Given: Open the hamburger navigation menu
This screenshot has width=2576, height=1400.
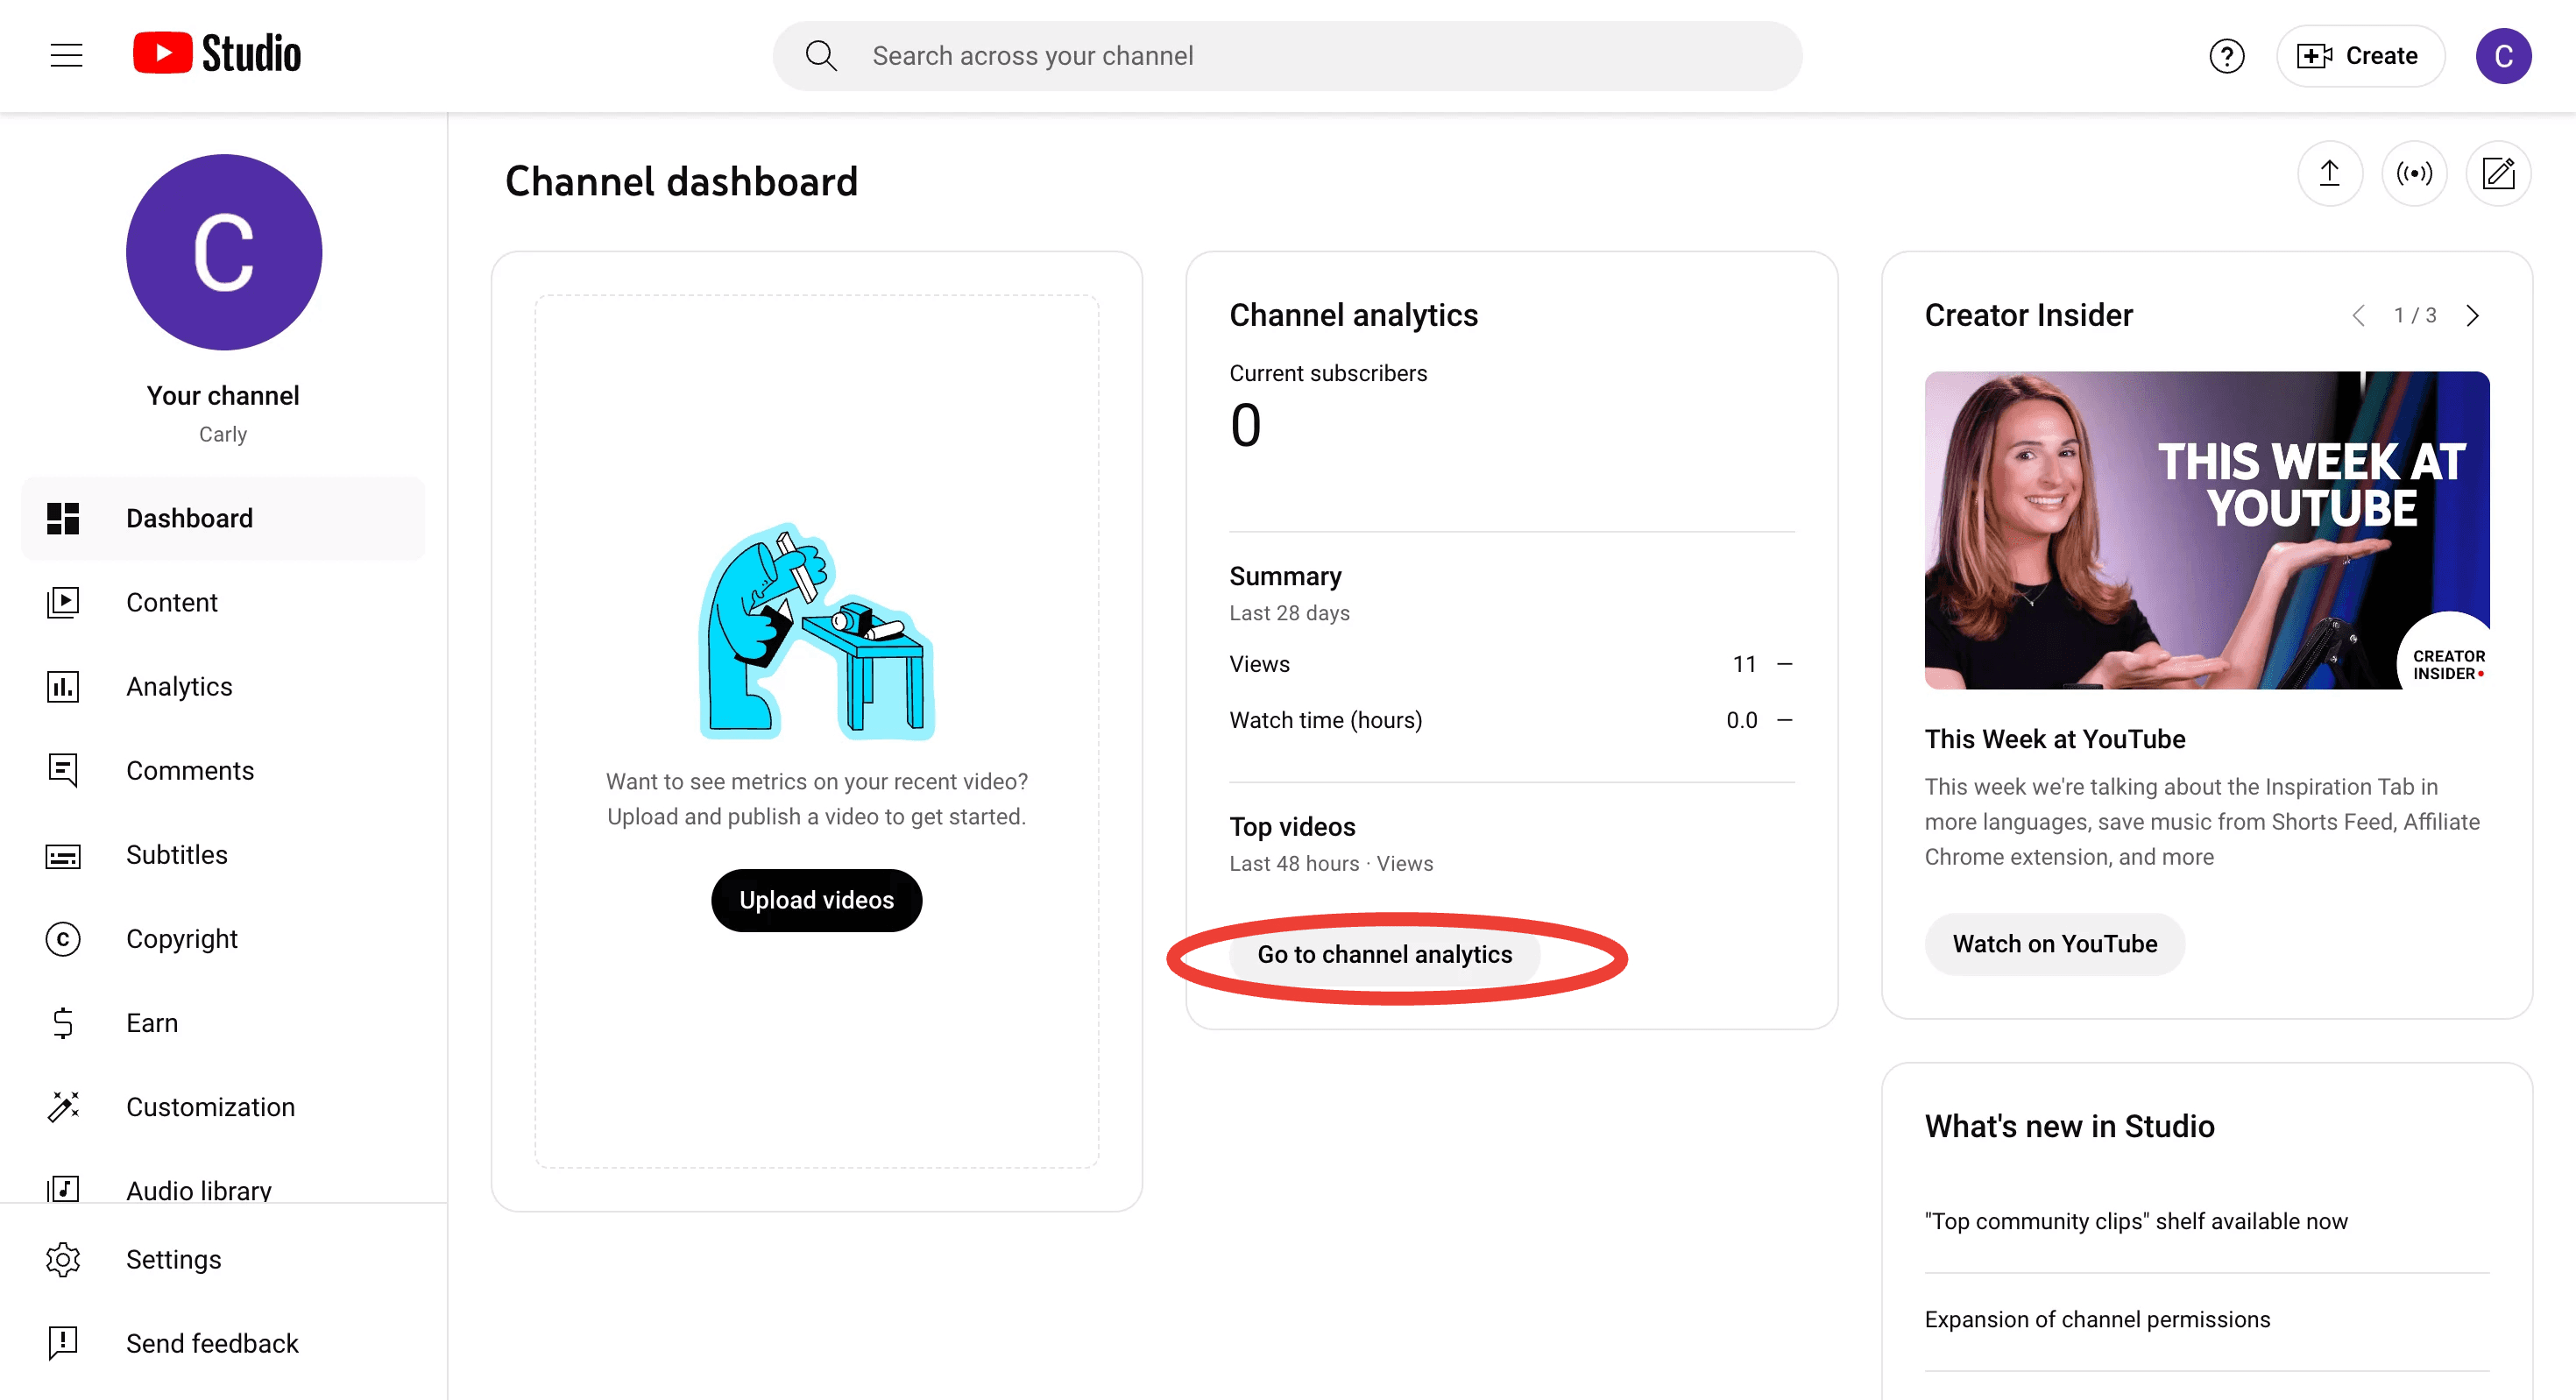Looking at the screenshot, I should (x=67, y=55).
